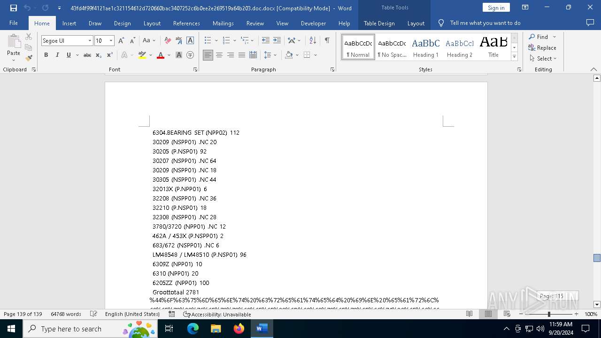Switch to Read Mode view

point(469,314)
